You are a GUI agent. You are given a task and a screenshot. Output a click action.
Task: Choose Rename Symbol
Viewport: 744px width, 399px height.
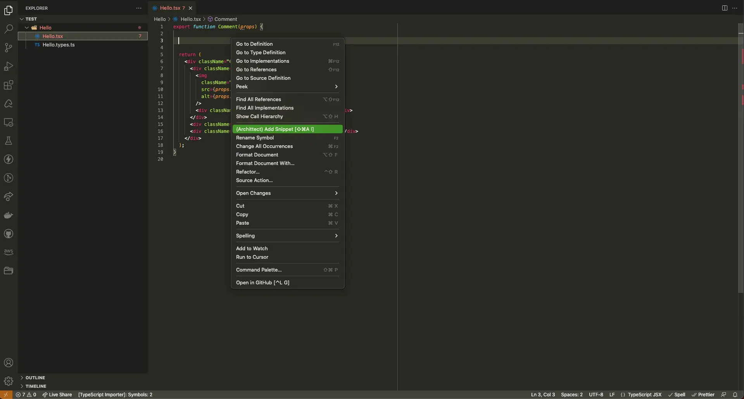(x=287, y=138)
